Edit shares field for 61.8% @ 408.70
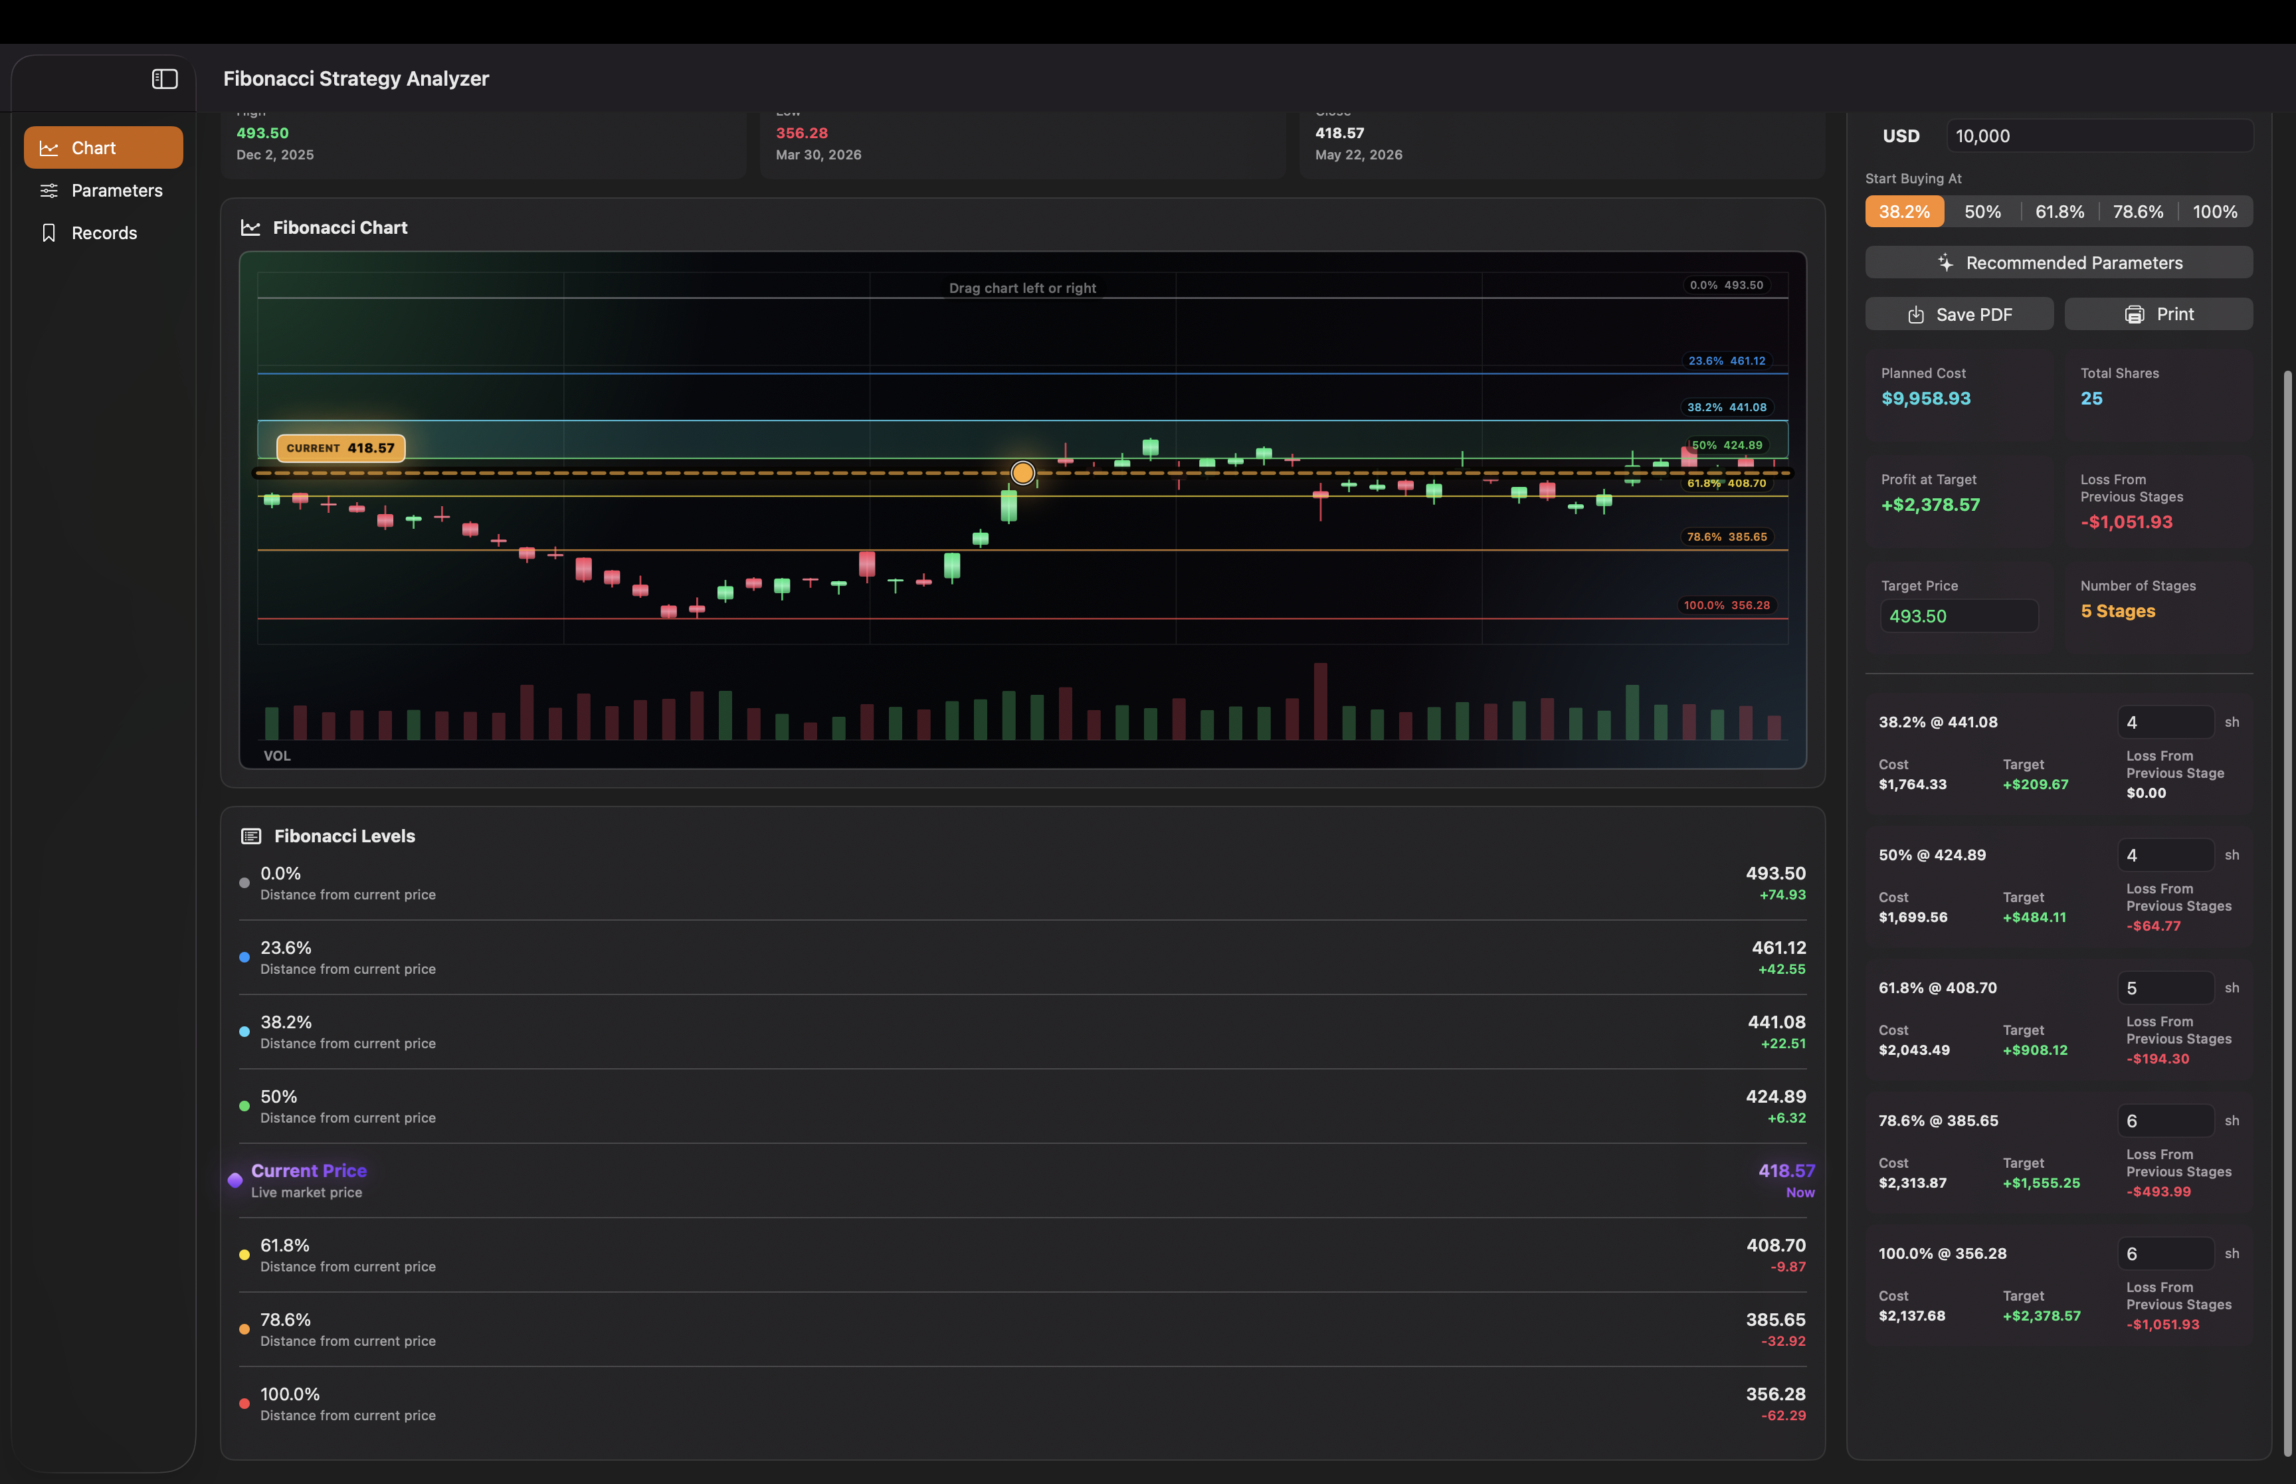The width and height of the screenshot is (2296, 1484). coord(2165,988)
